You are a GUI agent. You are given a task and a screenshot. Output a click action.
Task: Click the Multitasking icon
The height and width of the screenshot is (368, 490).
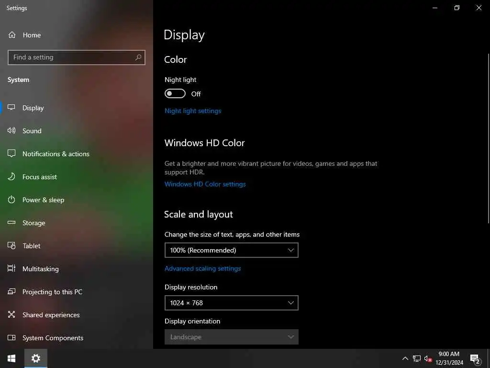pyautogui.click(x=11, y=268)
